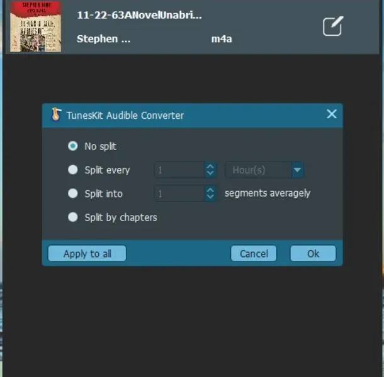Click the Split into segments input field
The image size is (384, 377).
point(179,194)
